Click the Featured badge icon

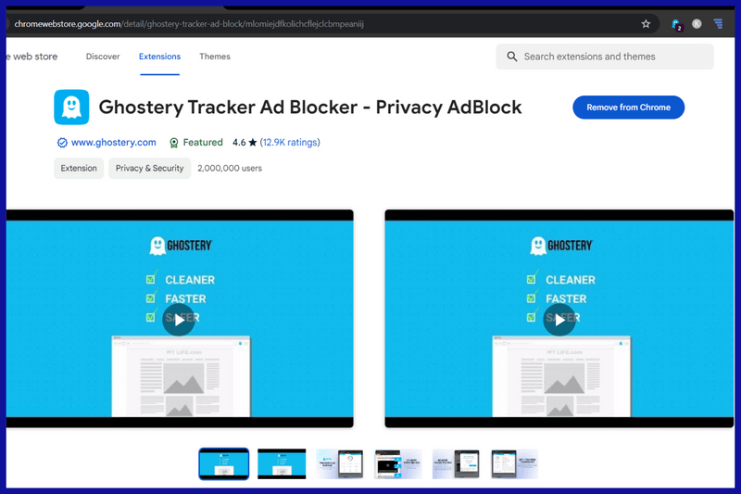174,143
